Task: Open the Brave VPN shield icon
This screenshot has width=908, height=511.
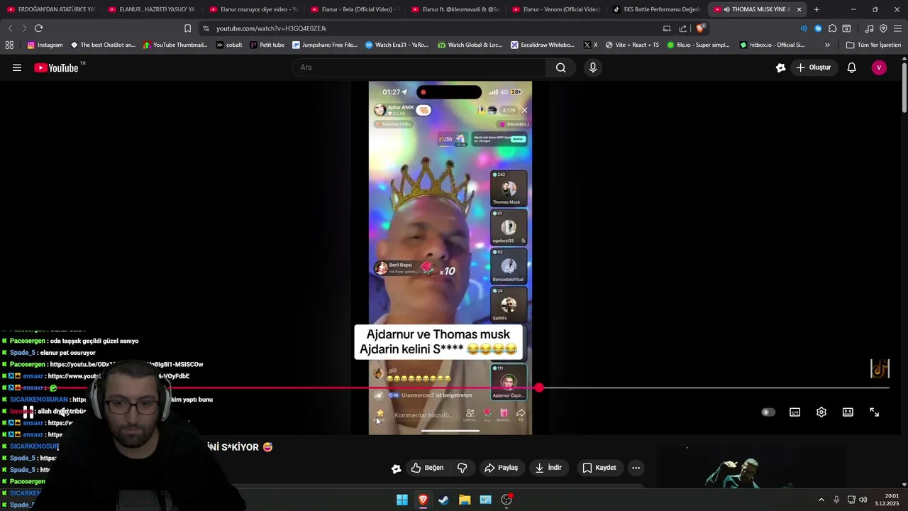Action: point(883,28)
